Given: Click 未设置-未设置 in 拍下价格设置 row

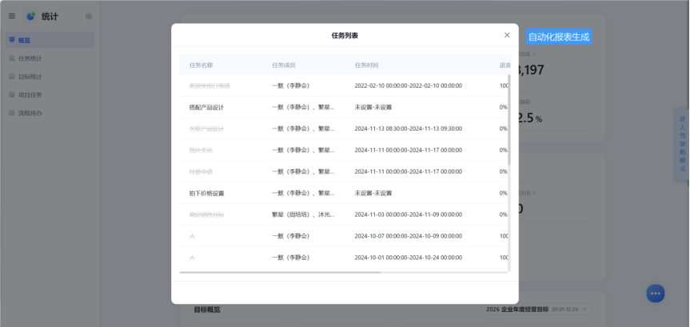Looking at the screenshot, I should 373,193.
